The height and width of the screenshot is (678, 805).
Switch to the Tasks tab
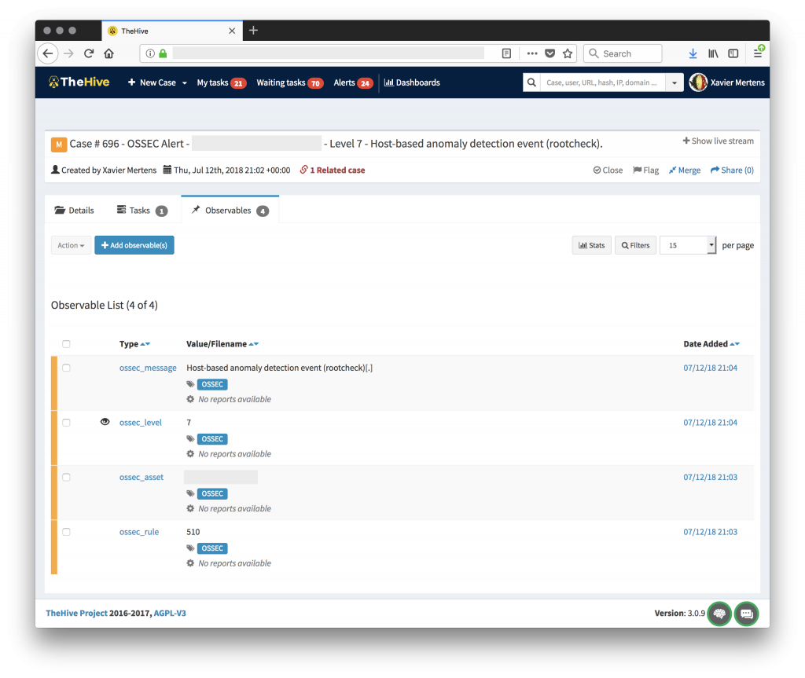point(142,211)
